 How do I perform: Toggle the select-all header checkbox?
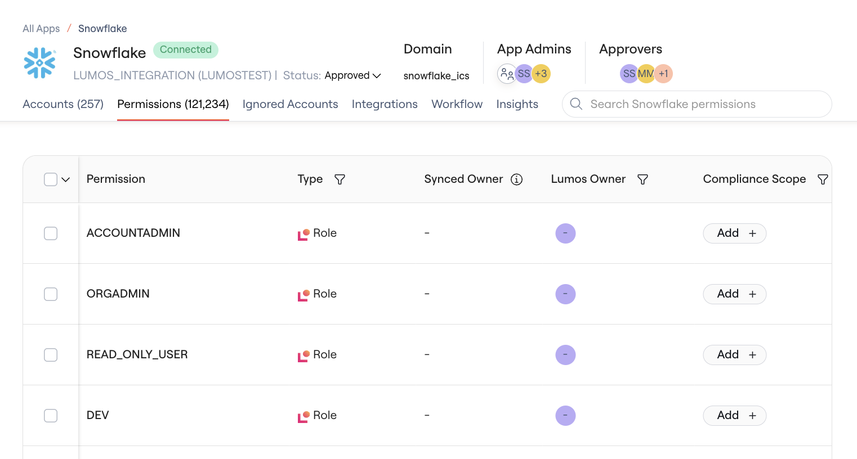pyautogui.click(x=51, y=179)
